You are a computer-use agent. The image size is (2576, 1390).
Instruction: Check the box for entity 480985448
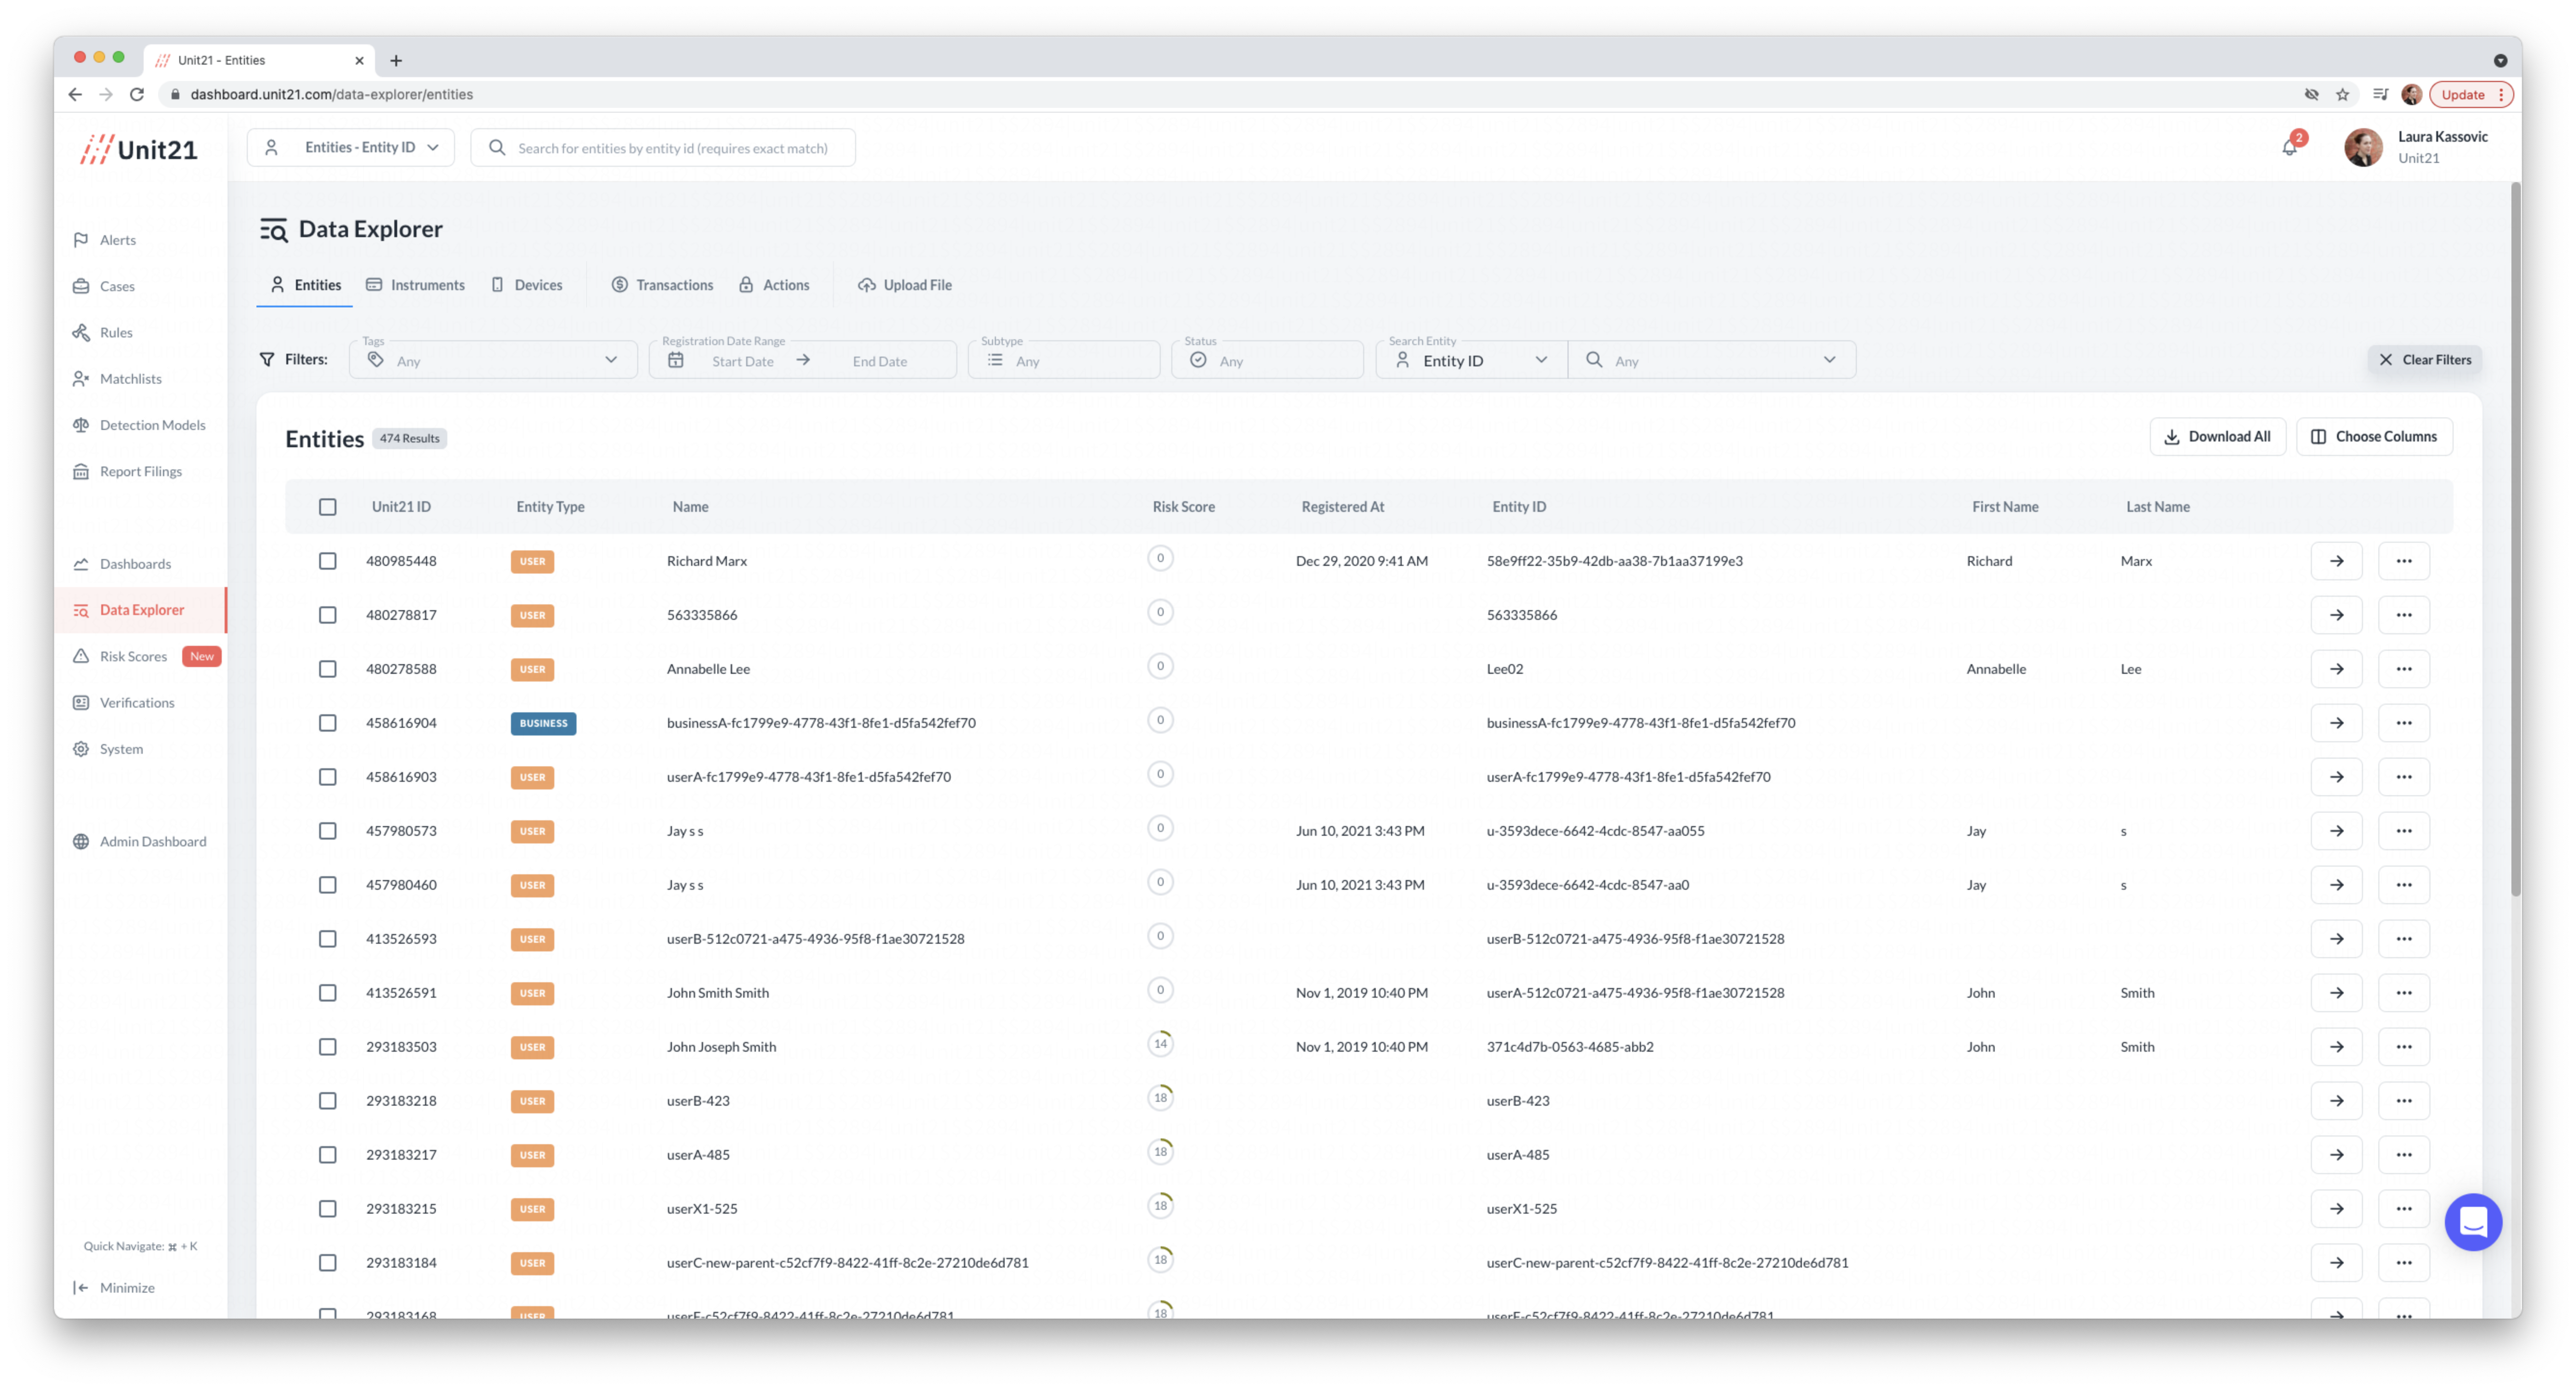pos(327,561)
